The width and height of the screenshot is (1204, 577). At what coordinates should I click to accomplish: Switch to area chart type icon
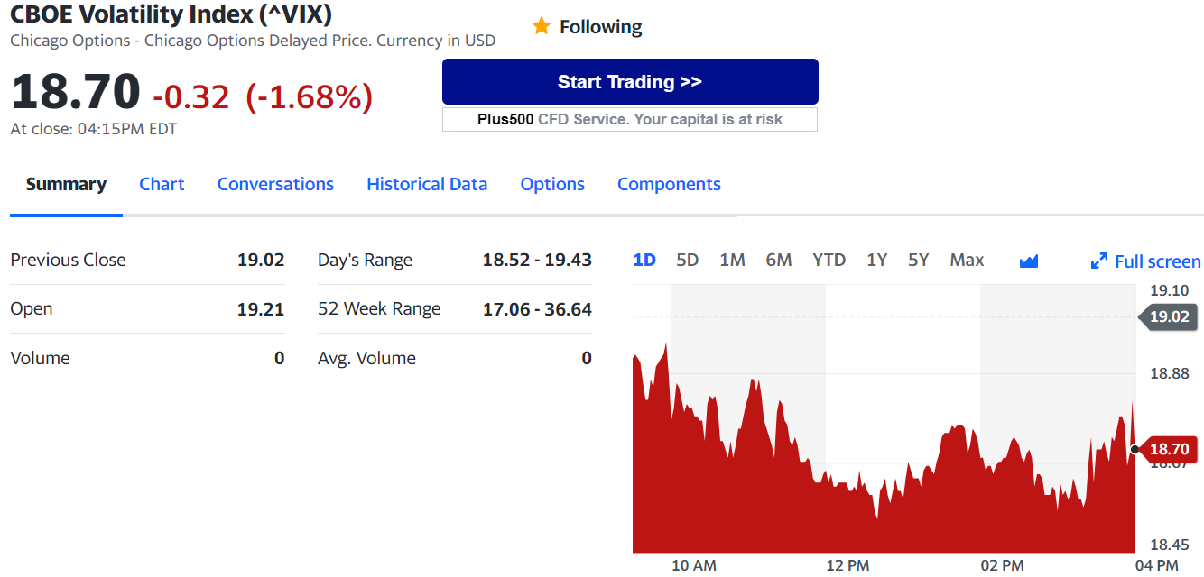[x=1029, y=261]
